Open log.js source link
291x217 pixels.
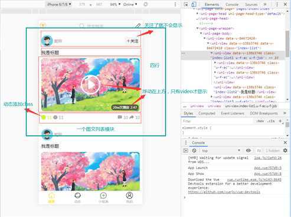(x=267, y=158)
